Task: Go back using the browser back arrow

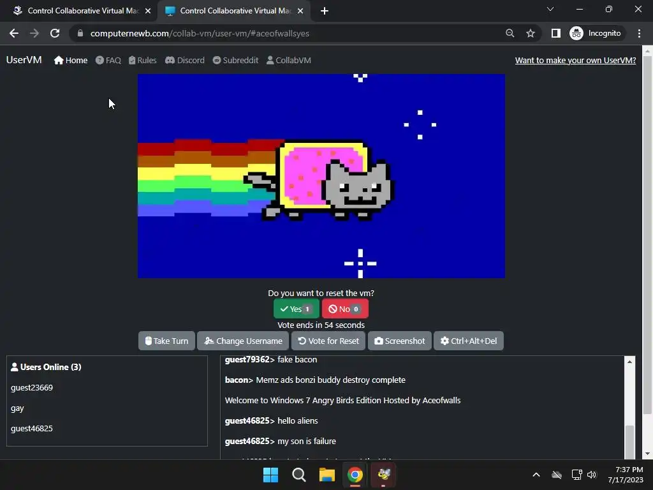Action: [14, 33]
